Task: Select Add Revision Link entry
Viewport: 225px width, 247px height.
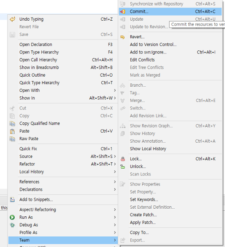Action: click(170, 116)
